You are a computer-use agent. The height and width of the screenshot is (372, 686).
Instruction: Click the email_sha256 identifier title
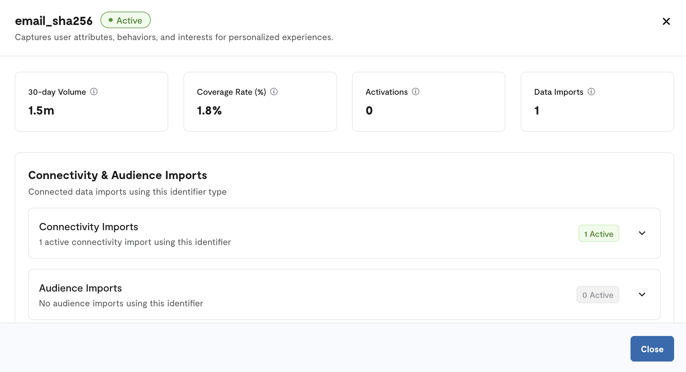[x=54, y=21]
